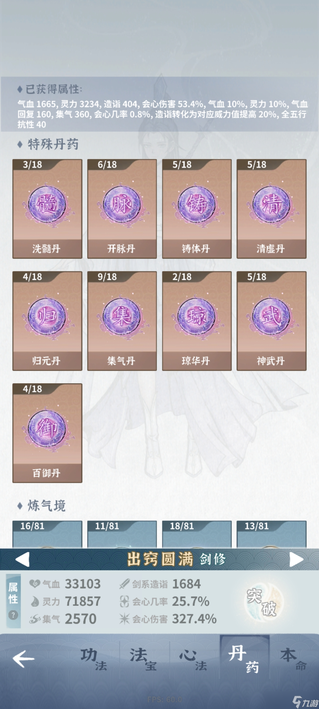The height and width of the screenshot is (709, 319).
Task: Tap the 铸体丹 pill card
Action: (x=197, y=209)
